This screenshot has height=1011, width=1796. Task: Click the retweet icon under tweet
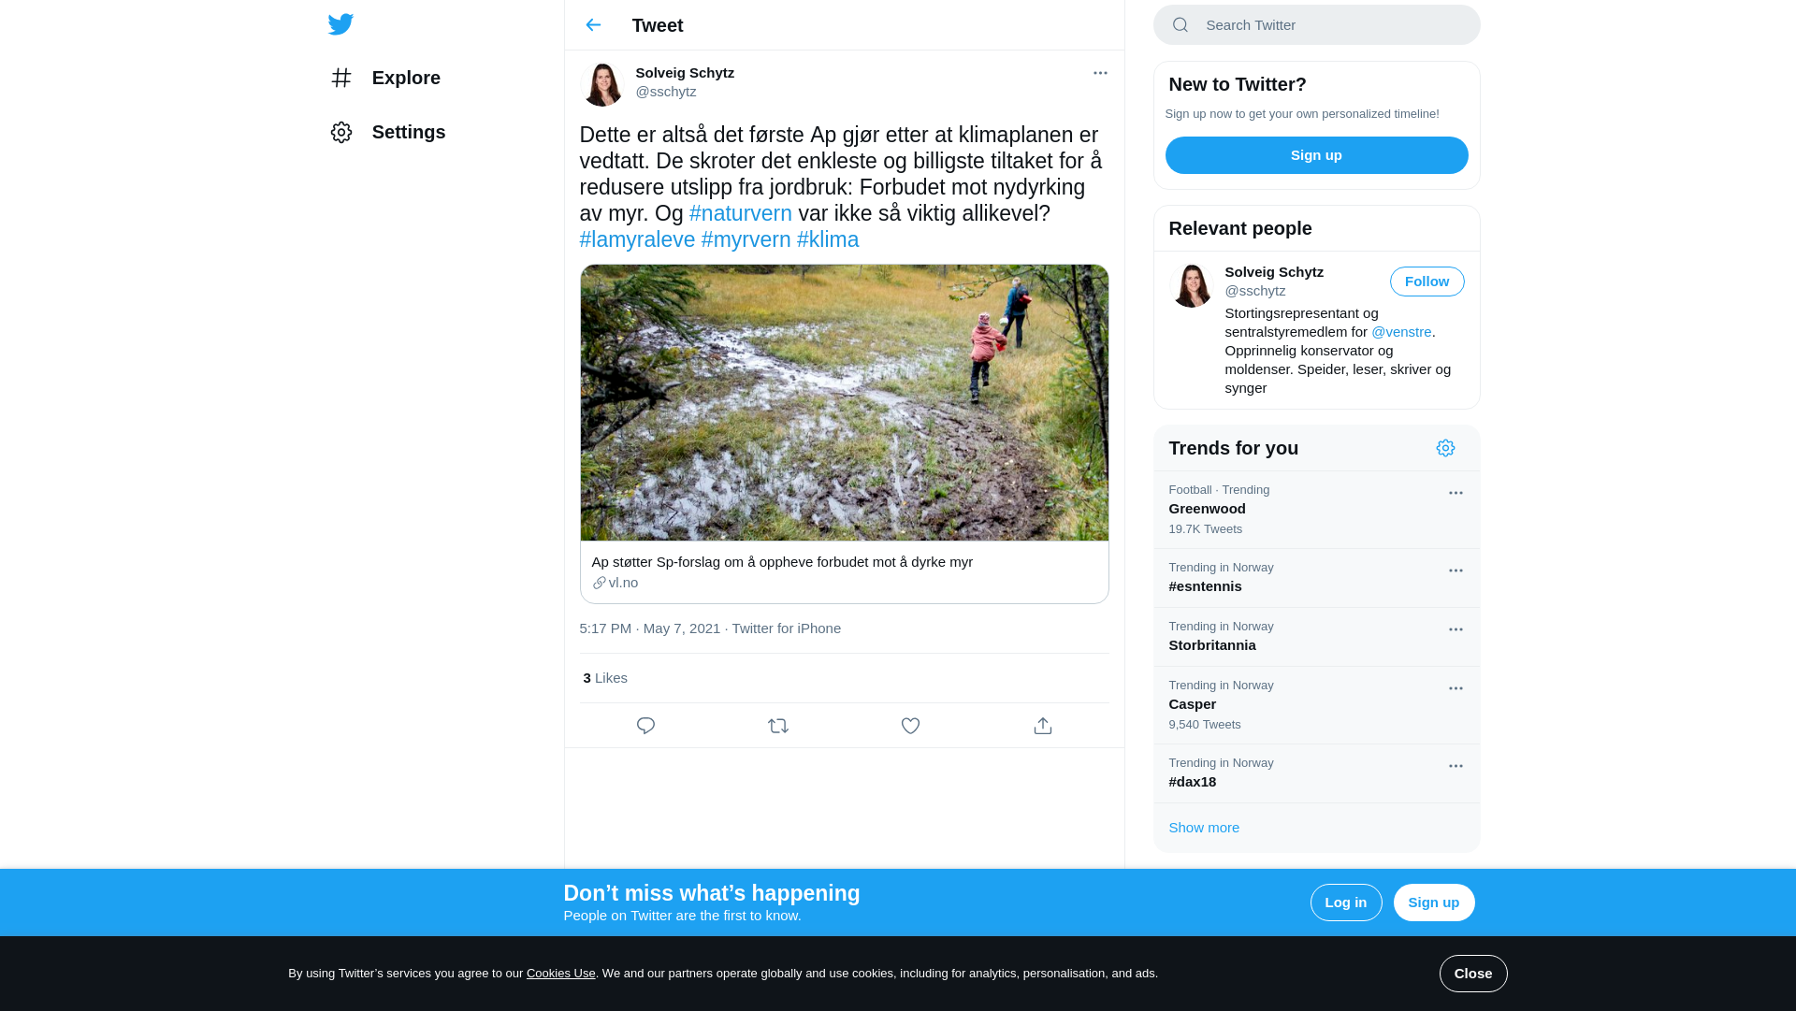778,726
